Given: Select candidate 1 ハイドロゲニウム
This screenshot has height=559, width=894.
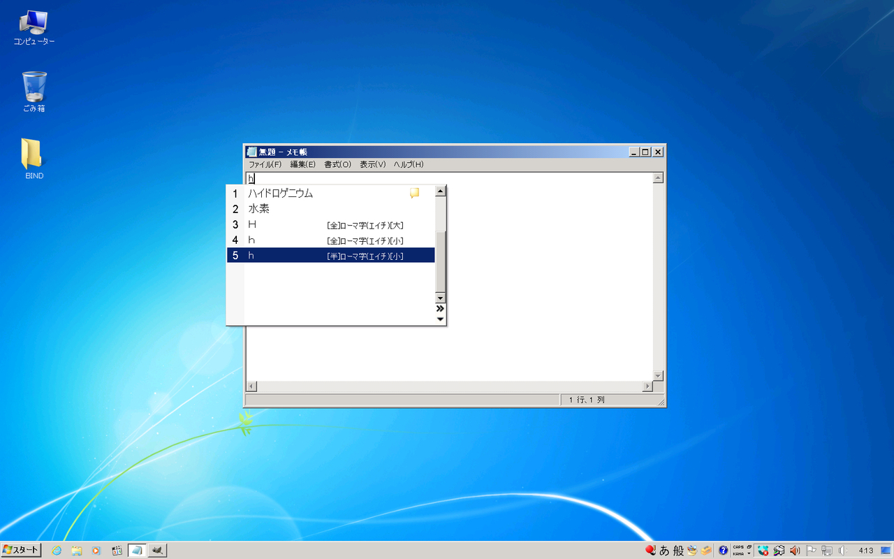Looking at the screenshot, I should coord(331,194).
